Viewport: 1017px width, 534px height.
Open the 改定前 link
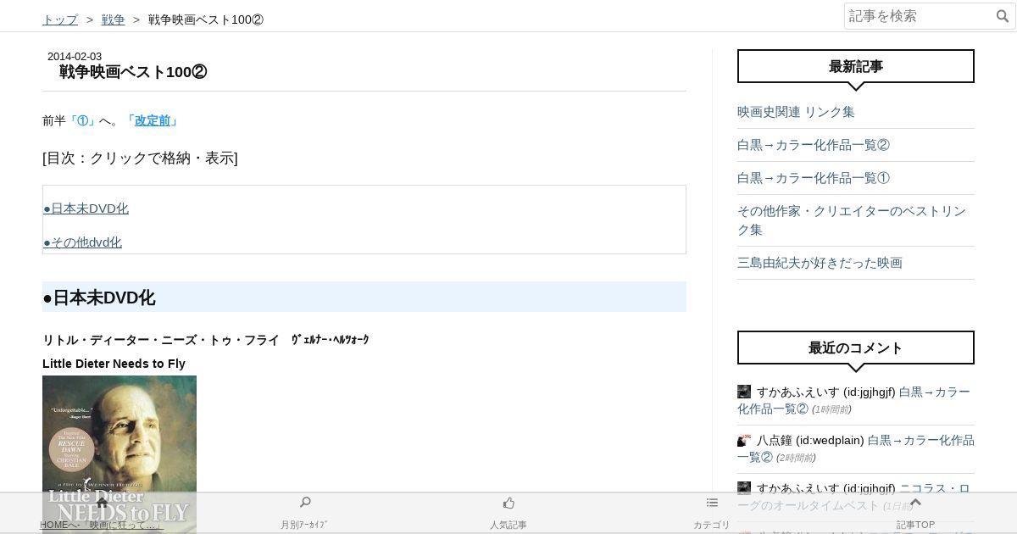(x=153, y=120)
